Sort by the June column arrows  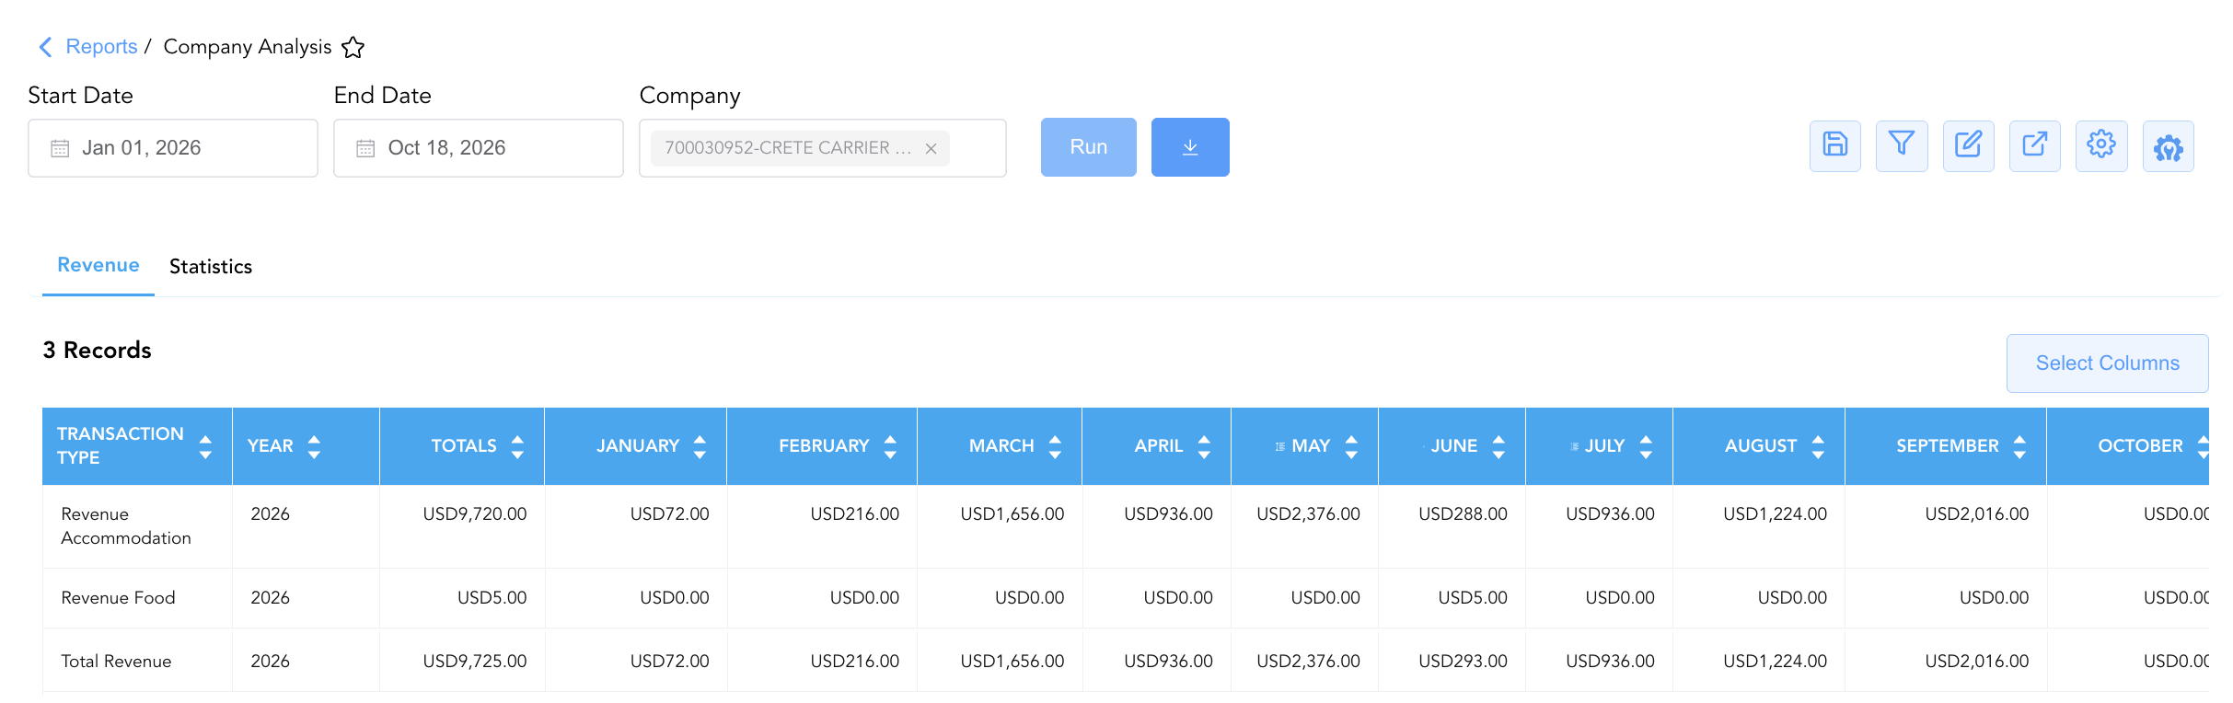[x=1498, y=446]
